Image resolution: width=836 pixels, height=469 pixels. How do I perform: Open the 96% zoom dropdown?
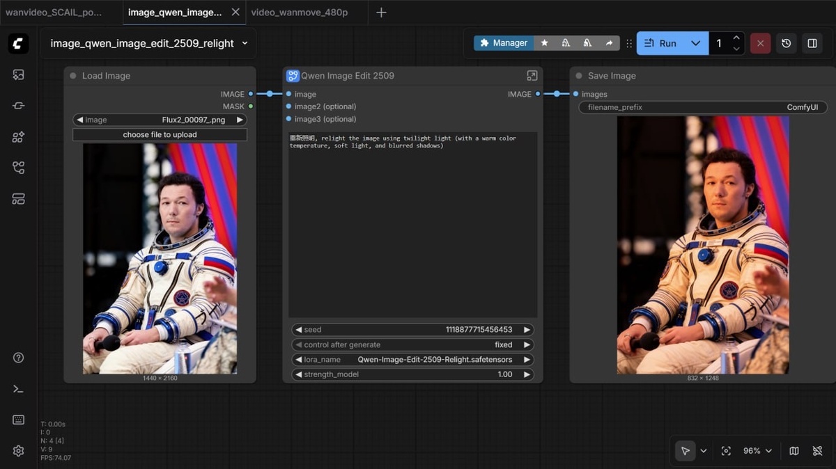tap(757, 451)
